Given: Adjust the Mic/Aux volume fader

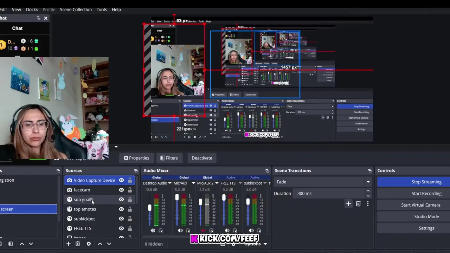Looking at the screenshot, I should click(177, 197).
